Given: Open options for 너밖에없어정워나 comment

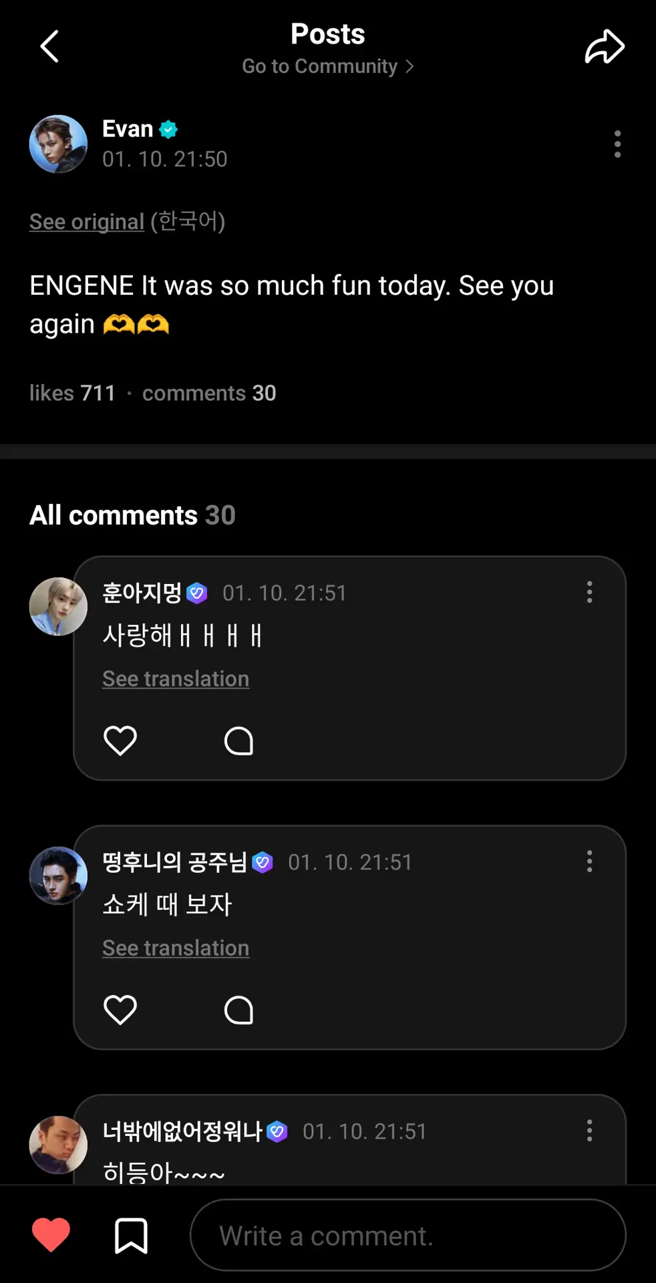Looking at the screenshot, I should pyautogui.click(x=589, y=1131).
